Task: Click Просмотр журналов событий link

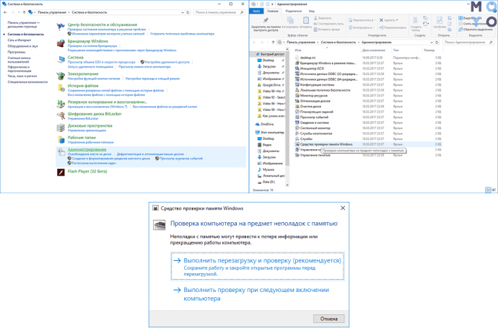Action: point(181,159)
